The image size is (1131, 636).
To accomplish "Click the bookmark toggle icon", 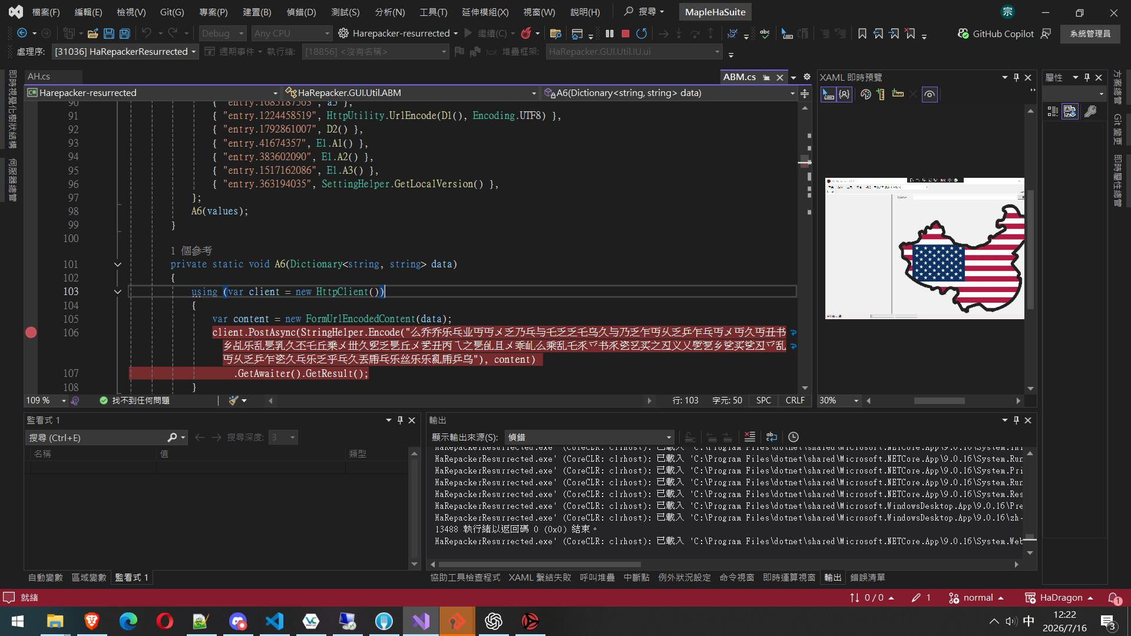I will tap(862, 34).
